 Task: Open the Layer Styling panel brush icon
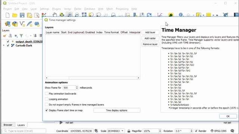5,36
